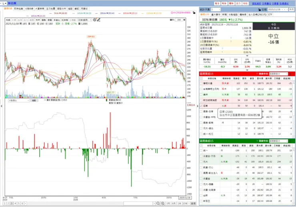
Task: Toggle checkbox for 凱基-文心 row
Action: click(201, 167)
